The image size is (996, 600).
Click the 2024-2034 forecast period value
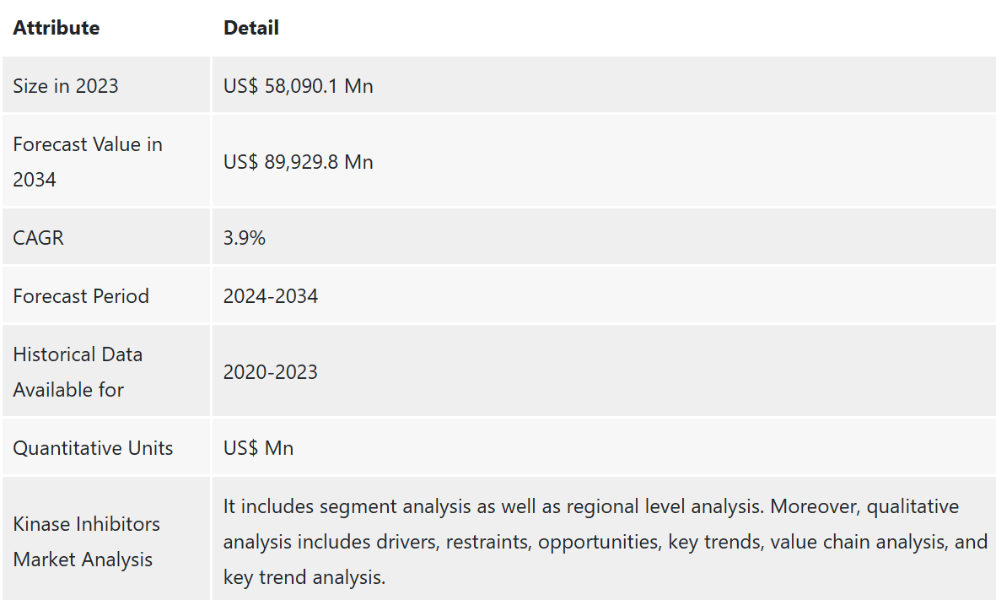tap(270, 296)
